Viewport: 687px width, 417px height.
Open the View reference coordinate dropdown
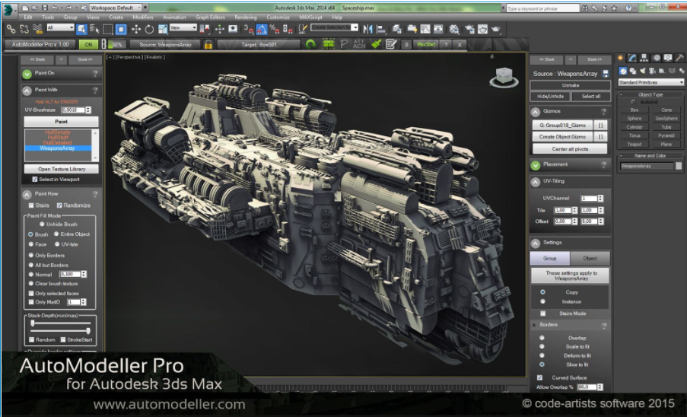tap(183, 27)
